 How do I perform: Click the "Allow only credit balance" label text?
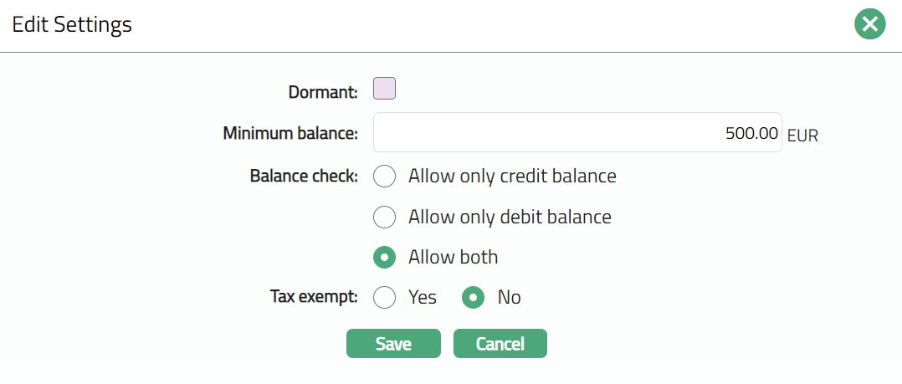512,177
